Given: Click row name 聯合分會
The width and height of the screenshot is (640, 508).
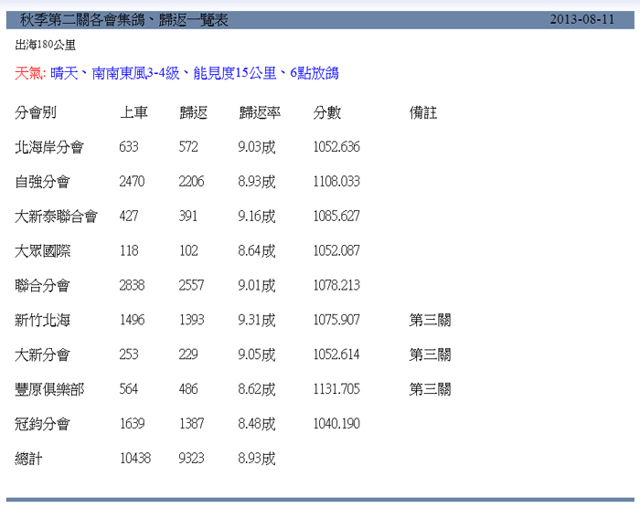Looking at the screenshot, I should coord(42,286).
